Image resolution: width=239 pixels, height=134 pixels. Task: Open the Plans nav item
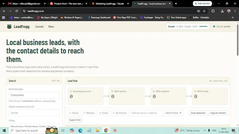(51, 27)
